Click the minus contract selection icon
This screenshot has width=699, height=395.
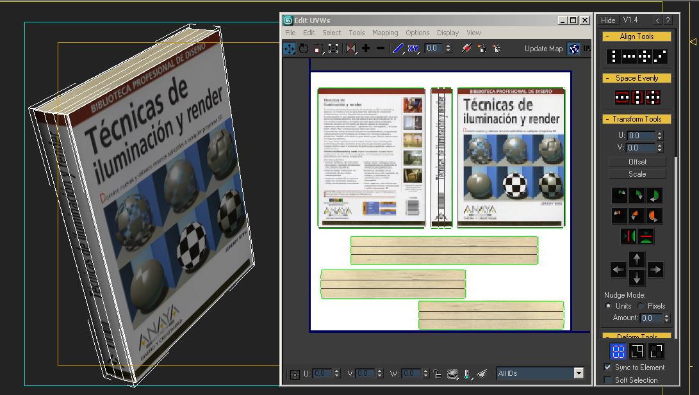point(381,48)
